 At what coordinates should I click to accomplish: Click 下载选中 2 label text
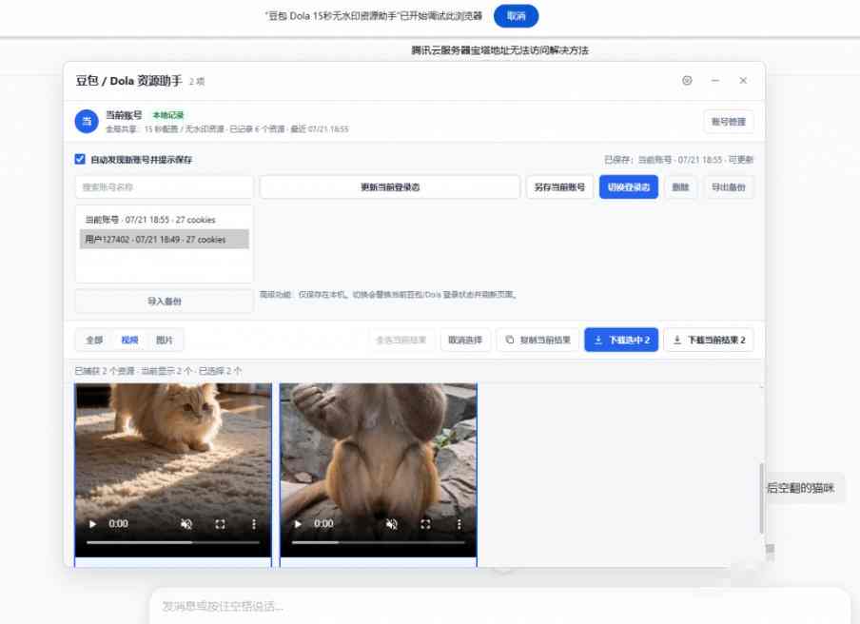pyautogui.click(x=629, y=340)
